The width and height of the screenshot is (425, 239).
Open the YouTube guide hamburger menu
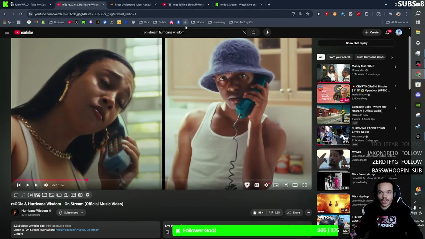coord(7,32)
